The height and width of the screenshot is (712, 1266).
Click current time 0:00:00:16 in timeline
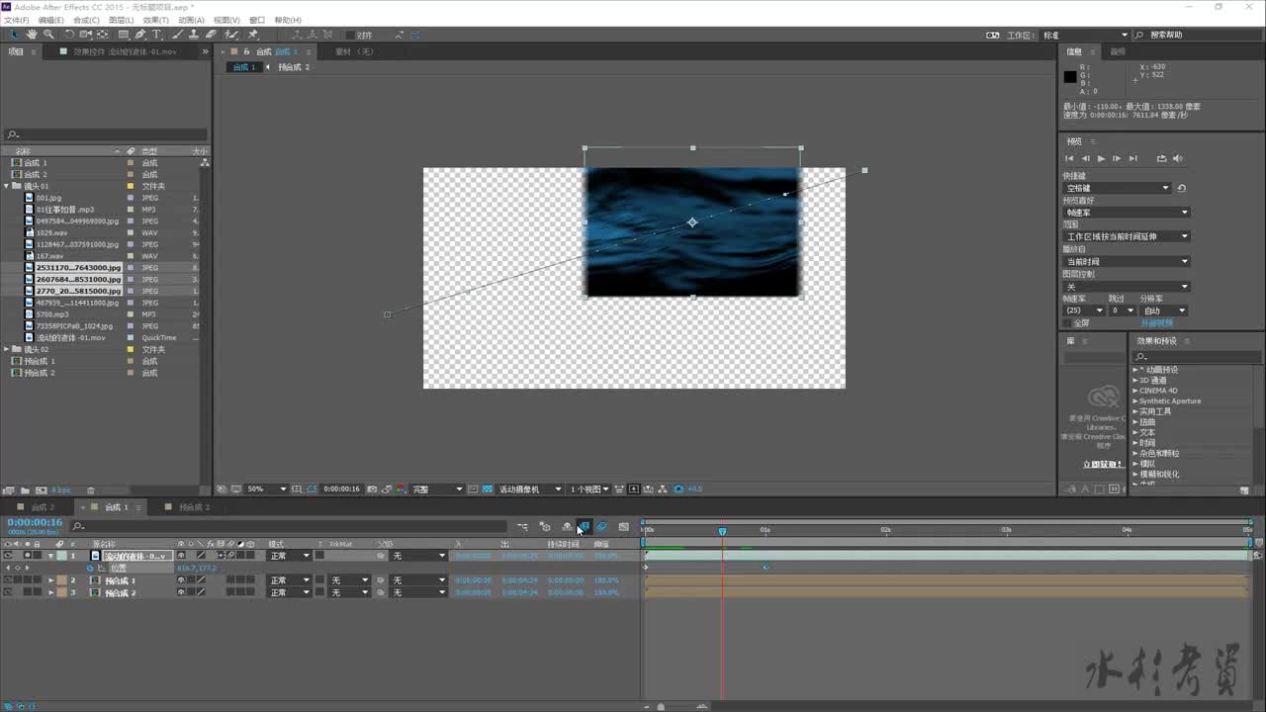pyautogui.click(x=35, y=522)
